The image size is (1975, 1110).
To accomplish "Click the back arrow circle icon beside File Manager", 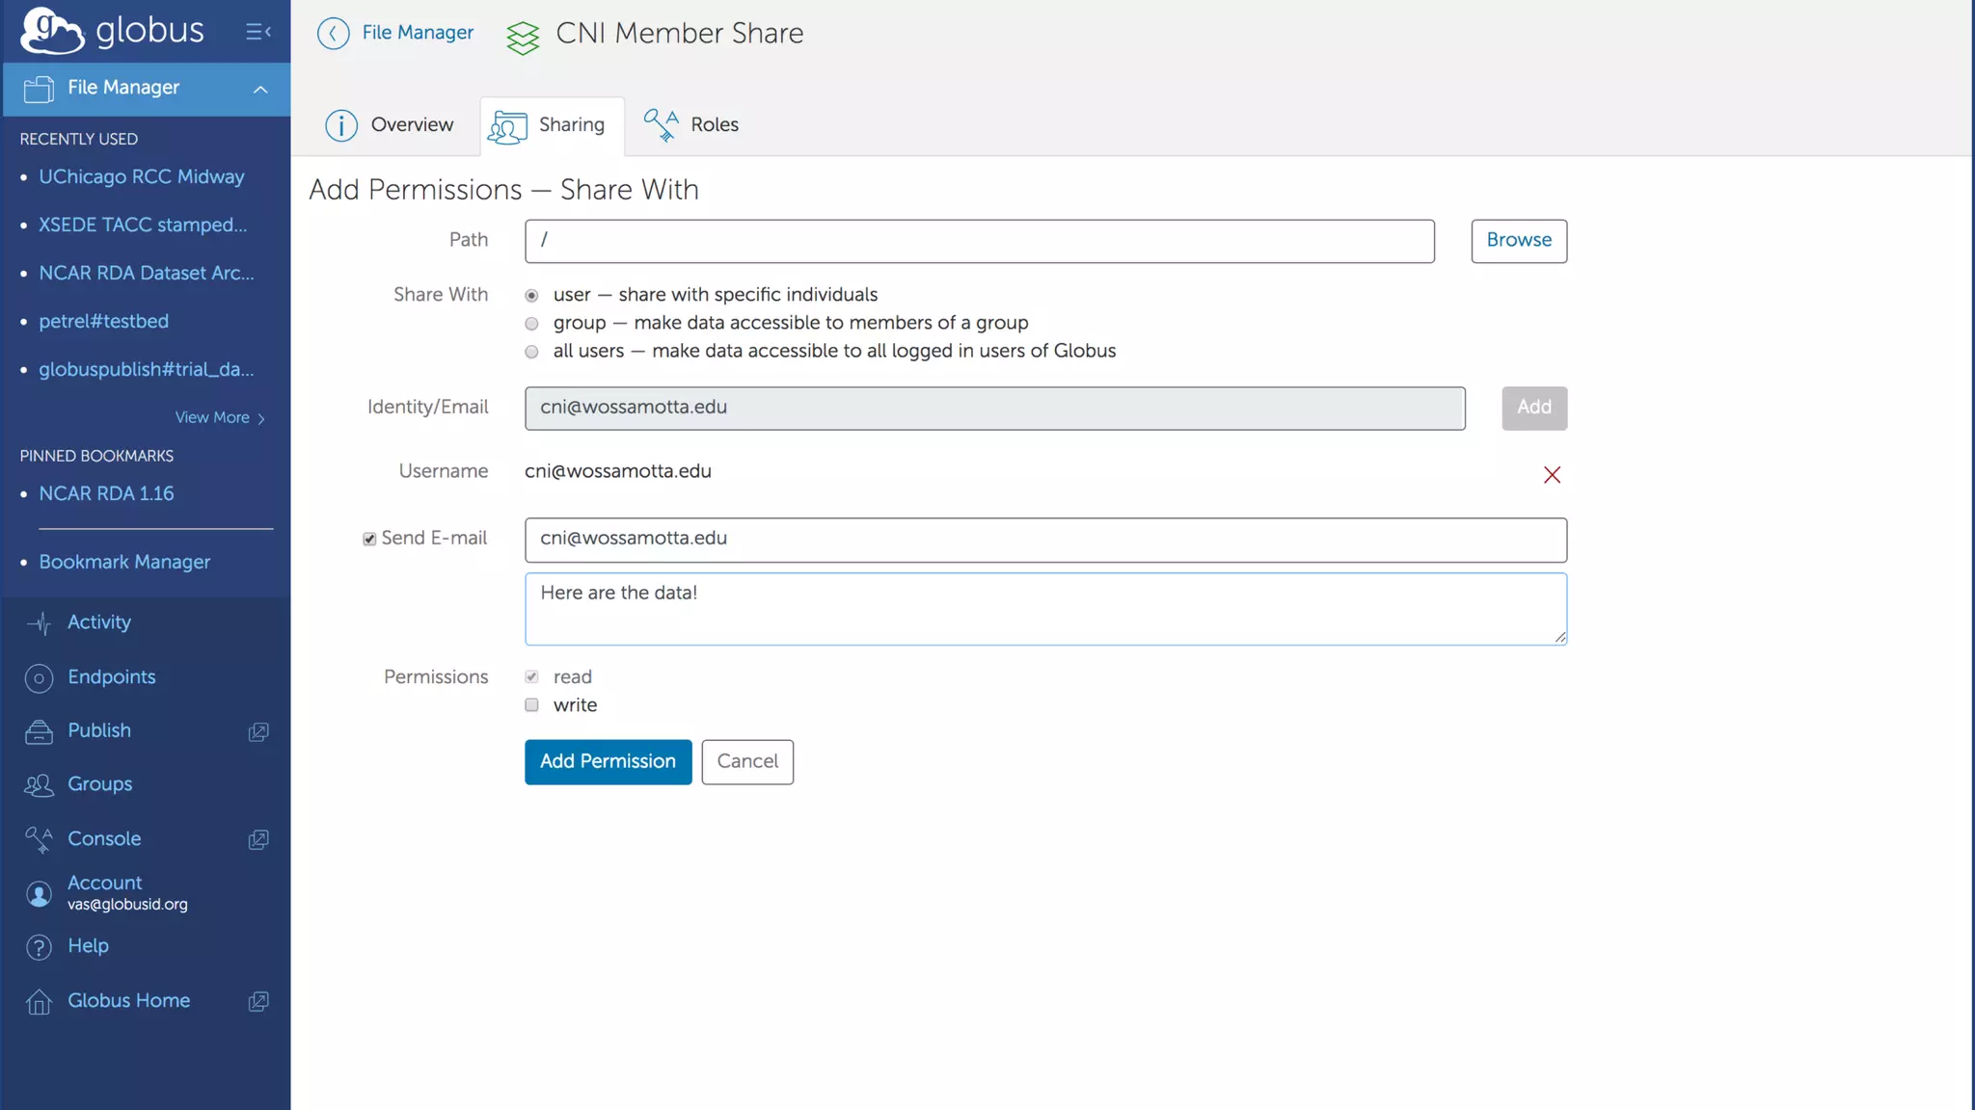I will 333,34.
